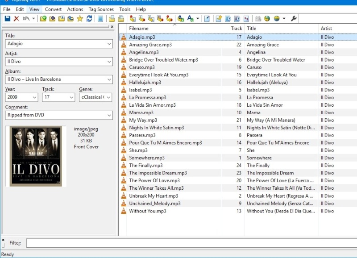Image resolution: width=357 pixels, height=258 pixels.
Task: Expand the Genre field dropdown
Action: click(x=108, y=97)
